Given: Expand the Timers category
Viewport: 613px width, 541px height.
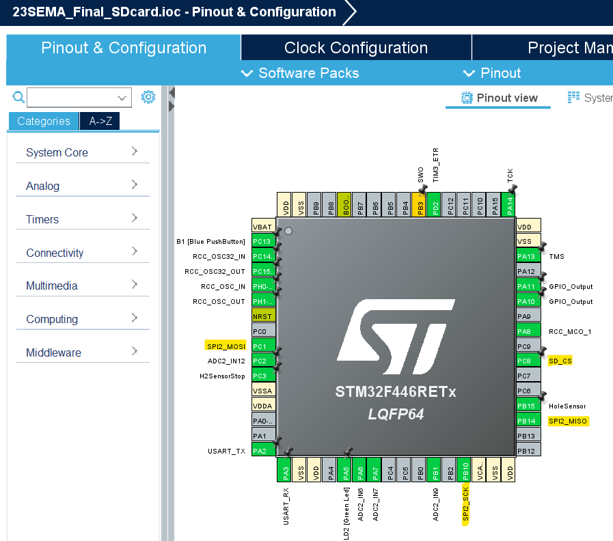Looking at the screenshot, I should [x=83, y=219].
